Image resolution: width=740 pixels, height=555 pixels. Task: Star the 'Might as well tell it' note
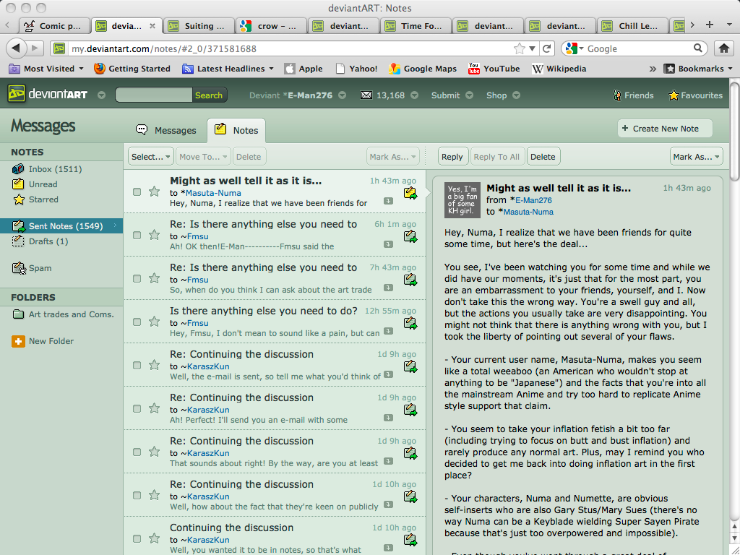tap(154, 192)
